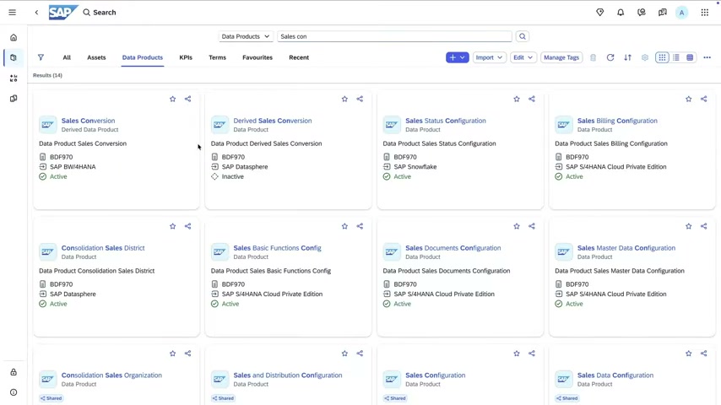Run search with the magnifier button

point(523,36)
